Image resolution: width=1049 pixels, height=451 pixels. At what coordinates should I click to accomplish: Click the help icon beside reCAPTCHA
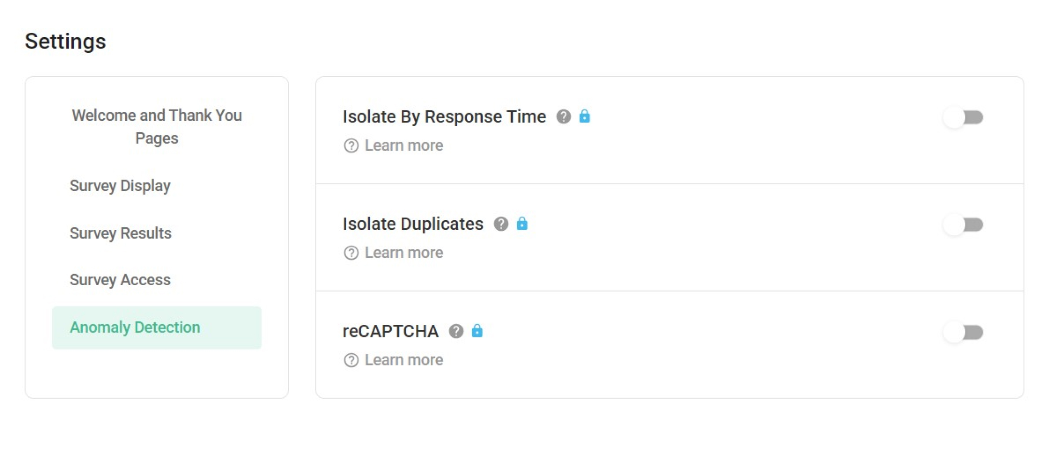[456, 331]
